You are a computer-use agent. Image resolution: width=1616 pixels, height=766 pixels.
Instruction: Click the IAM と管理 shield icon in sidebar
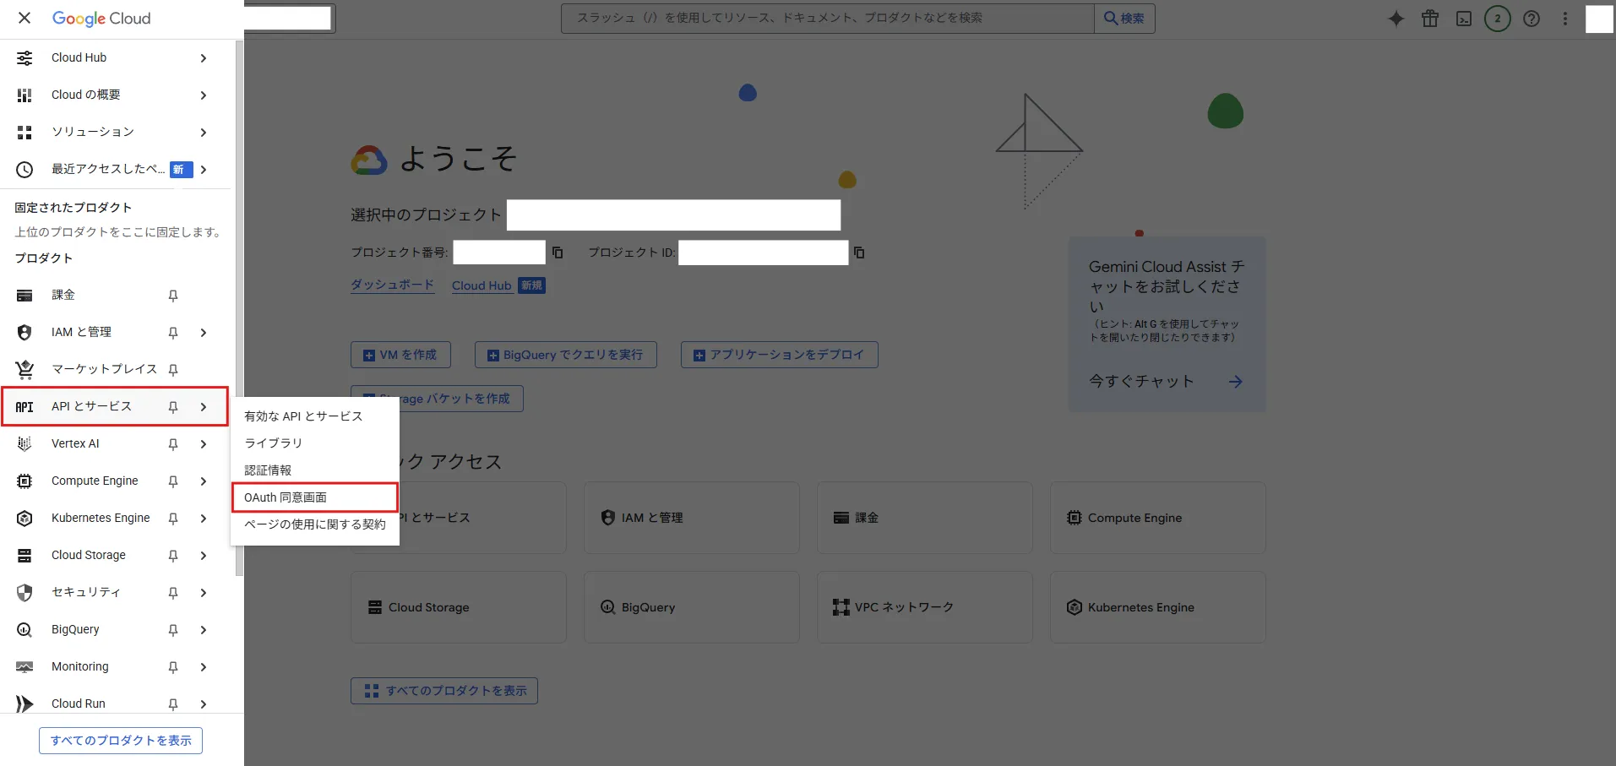[x=24, y=333]
